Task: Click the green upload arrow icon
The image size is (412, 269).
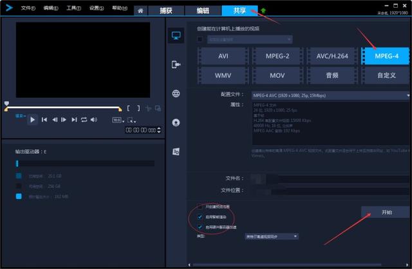Action: coord(263,10)
